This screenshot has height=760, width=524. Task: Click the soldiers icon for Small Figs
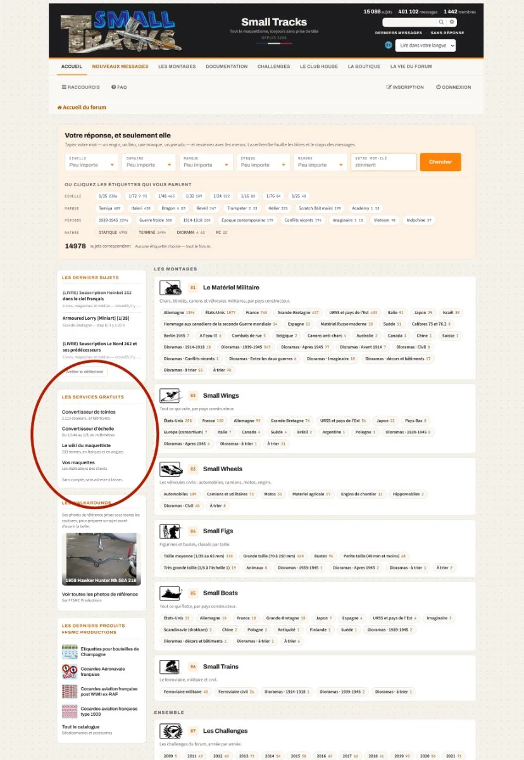[170, 531]
